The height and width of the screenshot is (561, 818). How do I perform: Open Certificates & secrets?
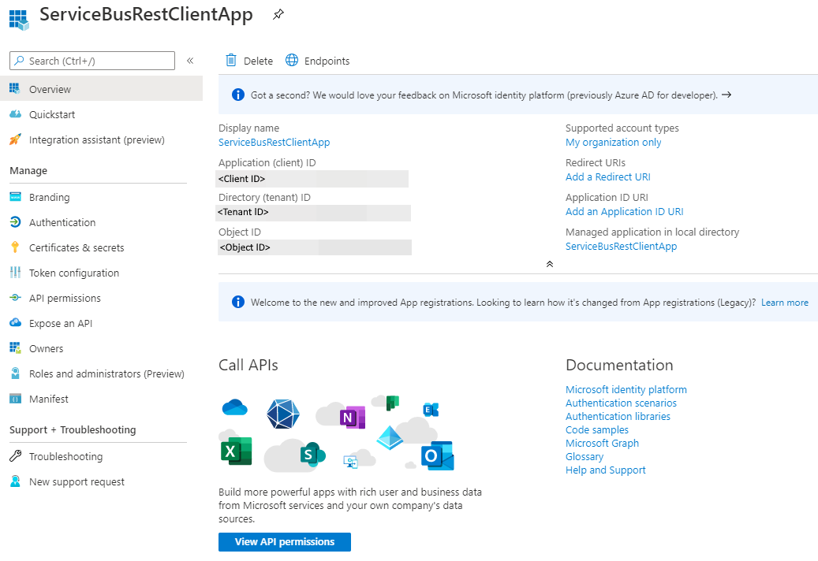(x=77, y=248)
